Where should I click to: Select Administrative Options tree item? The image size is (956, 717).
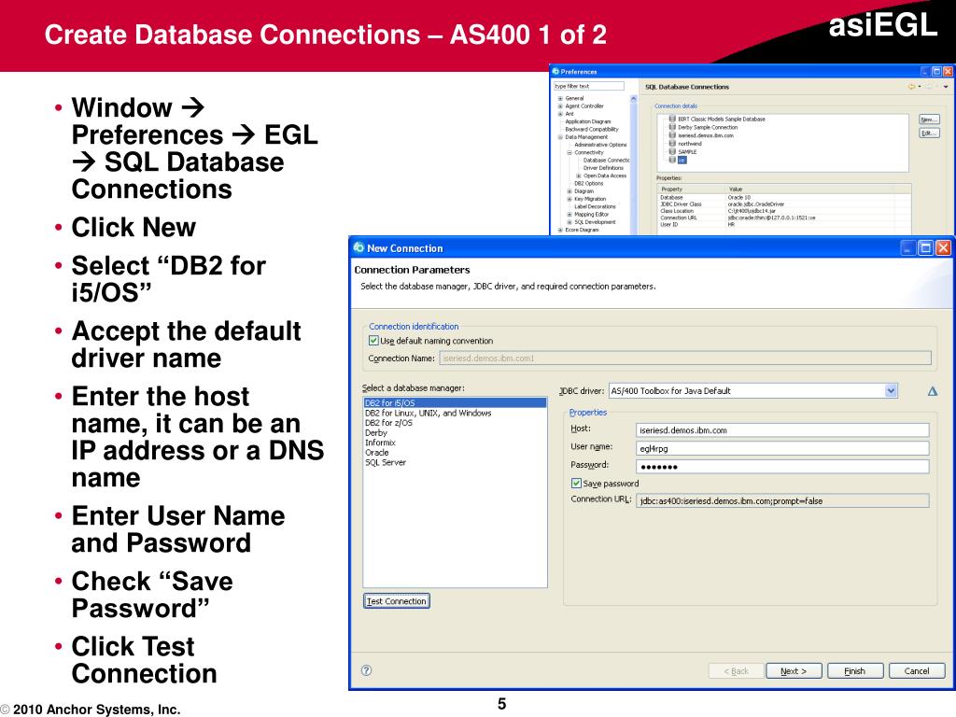[x=600, y=145]
